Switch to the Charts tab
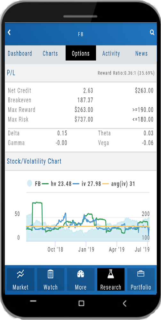This screenshot has width=161, height=320. coord(50,53)
